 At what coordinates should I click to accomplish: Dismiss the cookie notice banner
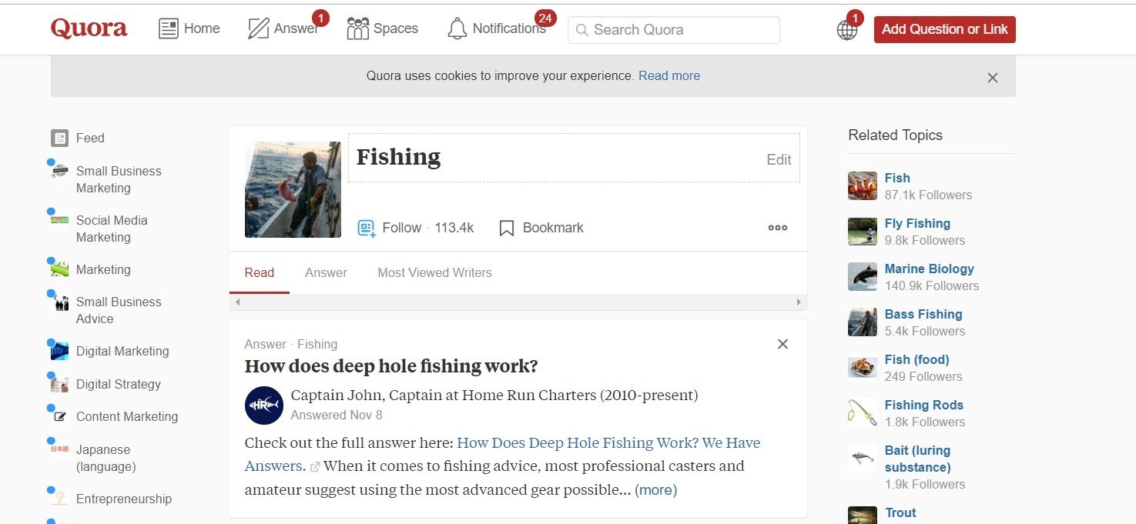pos(993,78)
